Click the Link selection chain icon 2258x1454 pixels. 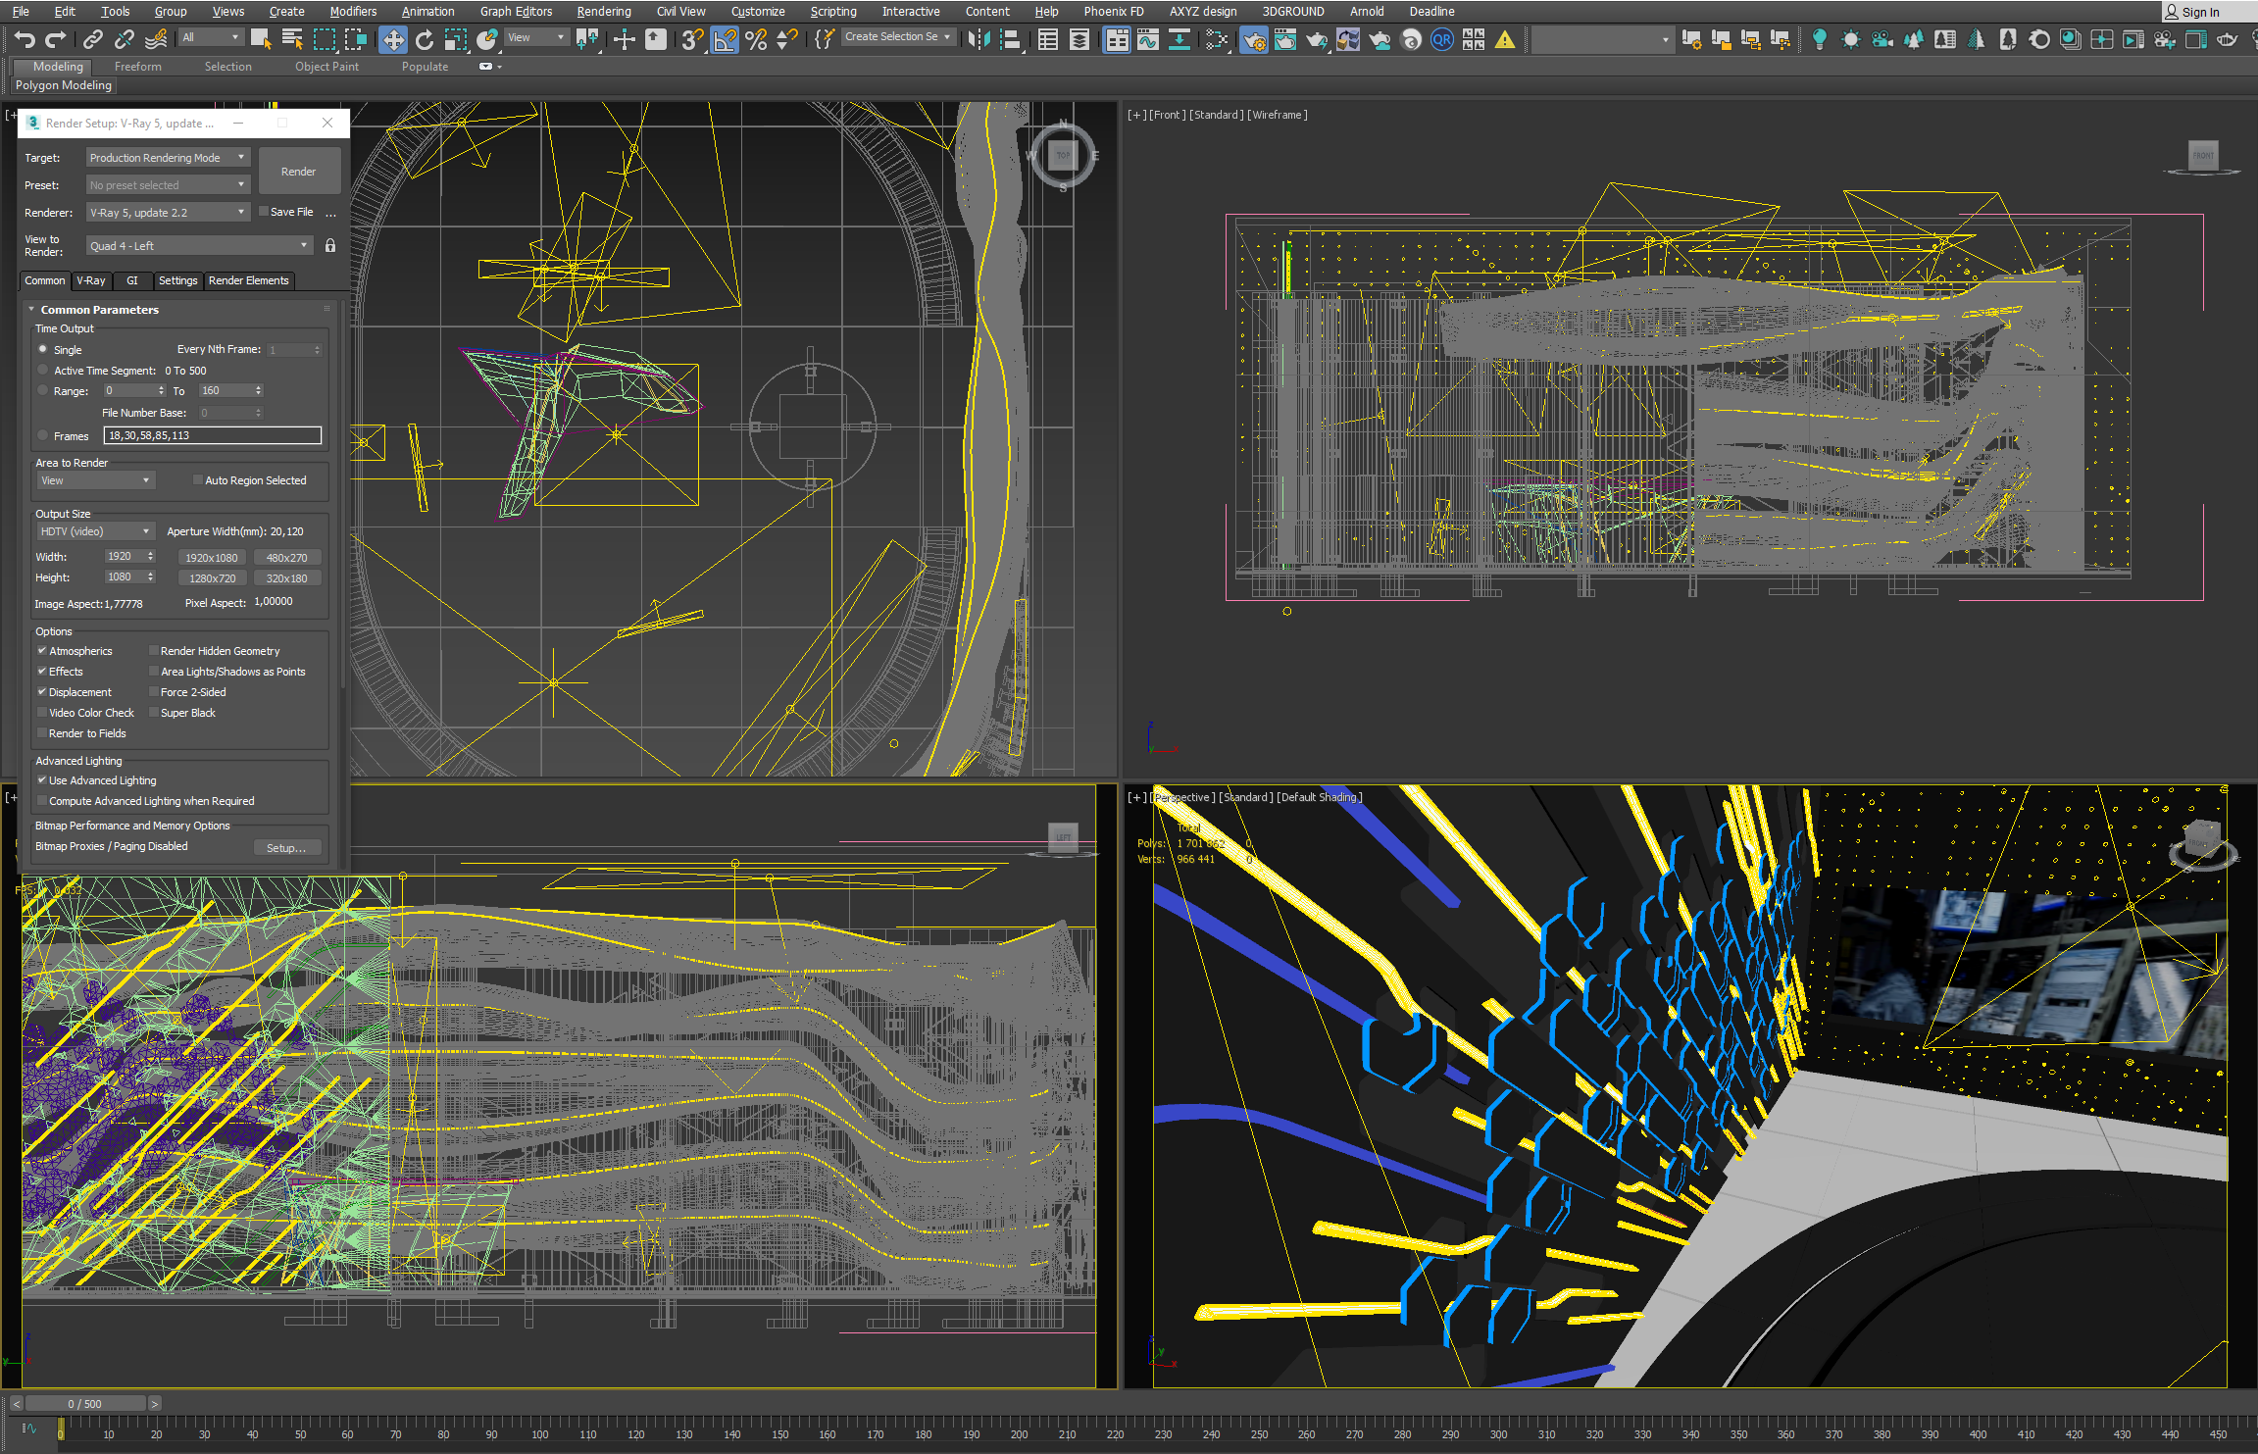point(92,39)
